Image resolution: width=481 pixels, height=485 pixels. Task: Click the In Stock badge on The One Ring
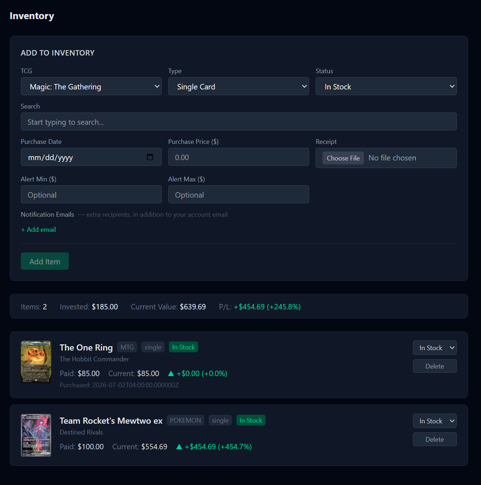pyautogui.click(x=183, y=347)
